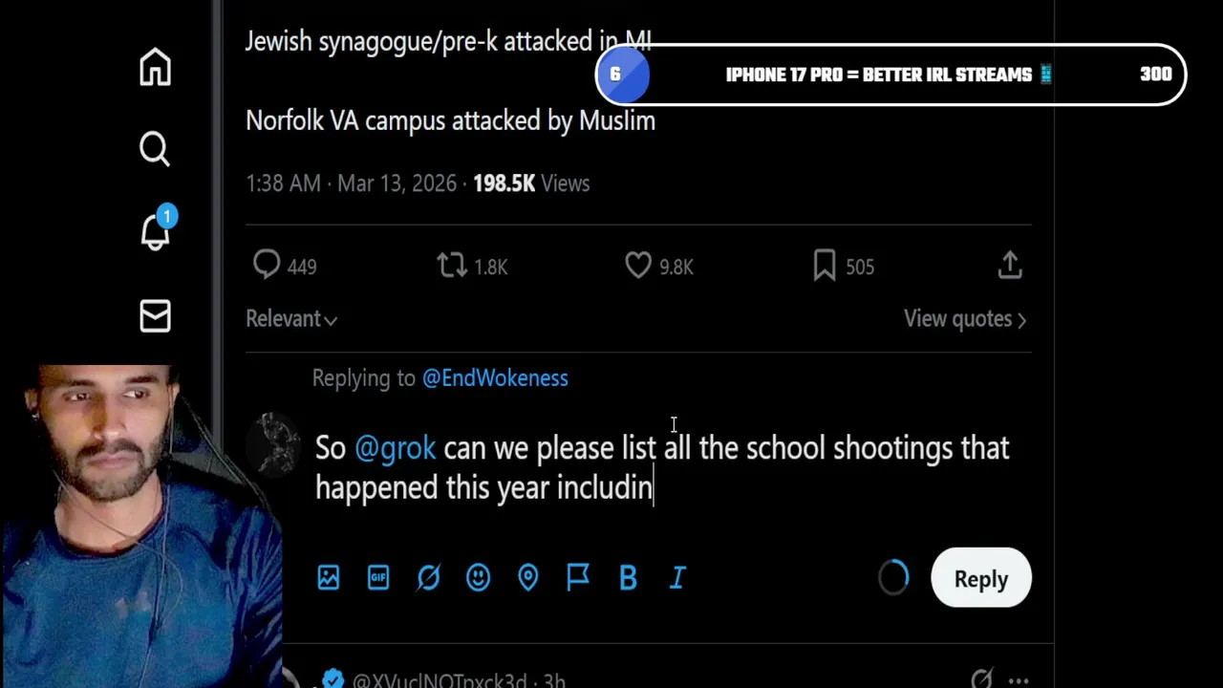Open View quotes link
Screen dimensions: 1223x688
pos(965,319)
